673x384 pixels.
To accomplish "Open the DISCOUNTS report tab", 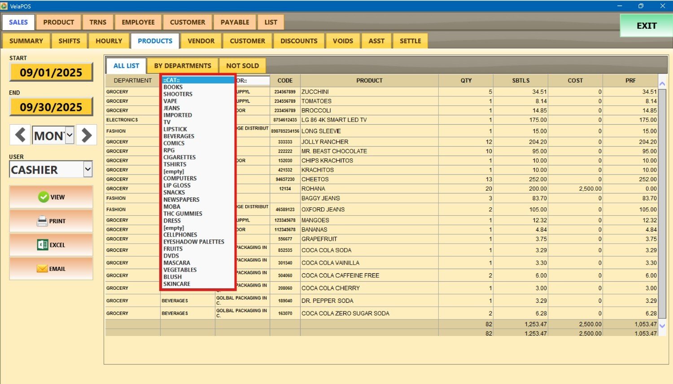I will [299, 41].
